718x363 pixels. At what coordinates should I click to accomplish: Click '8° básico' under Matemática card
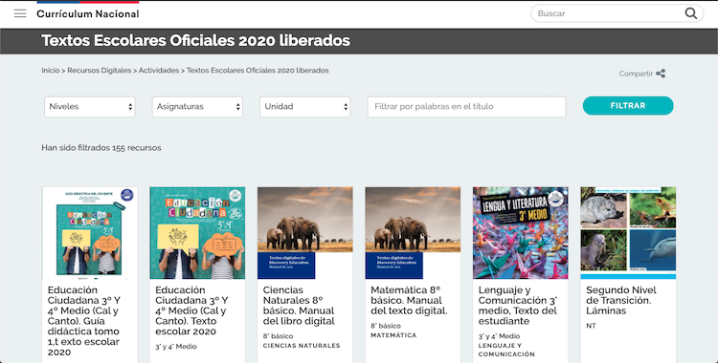pyautogui.click(x=386, y=326)
